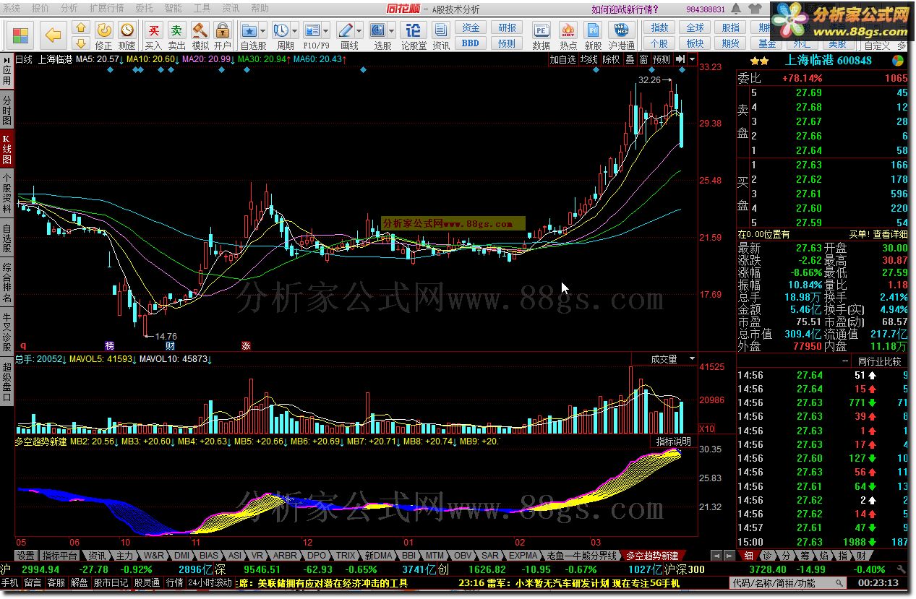
Task: Open the 自选股 dropdown arrow
Action: point(262,30)
